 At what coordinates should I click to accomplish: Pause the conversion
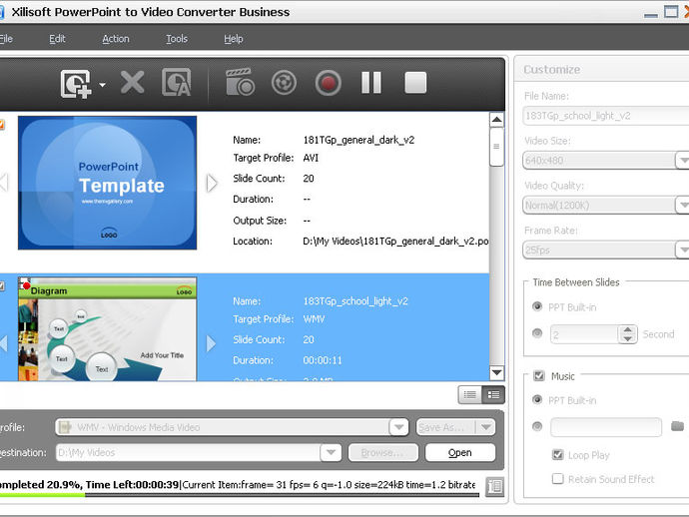371,83
